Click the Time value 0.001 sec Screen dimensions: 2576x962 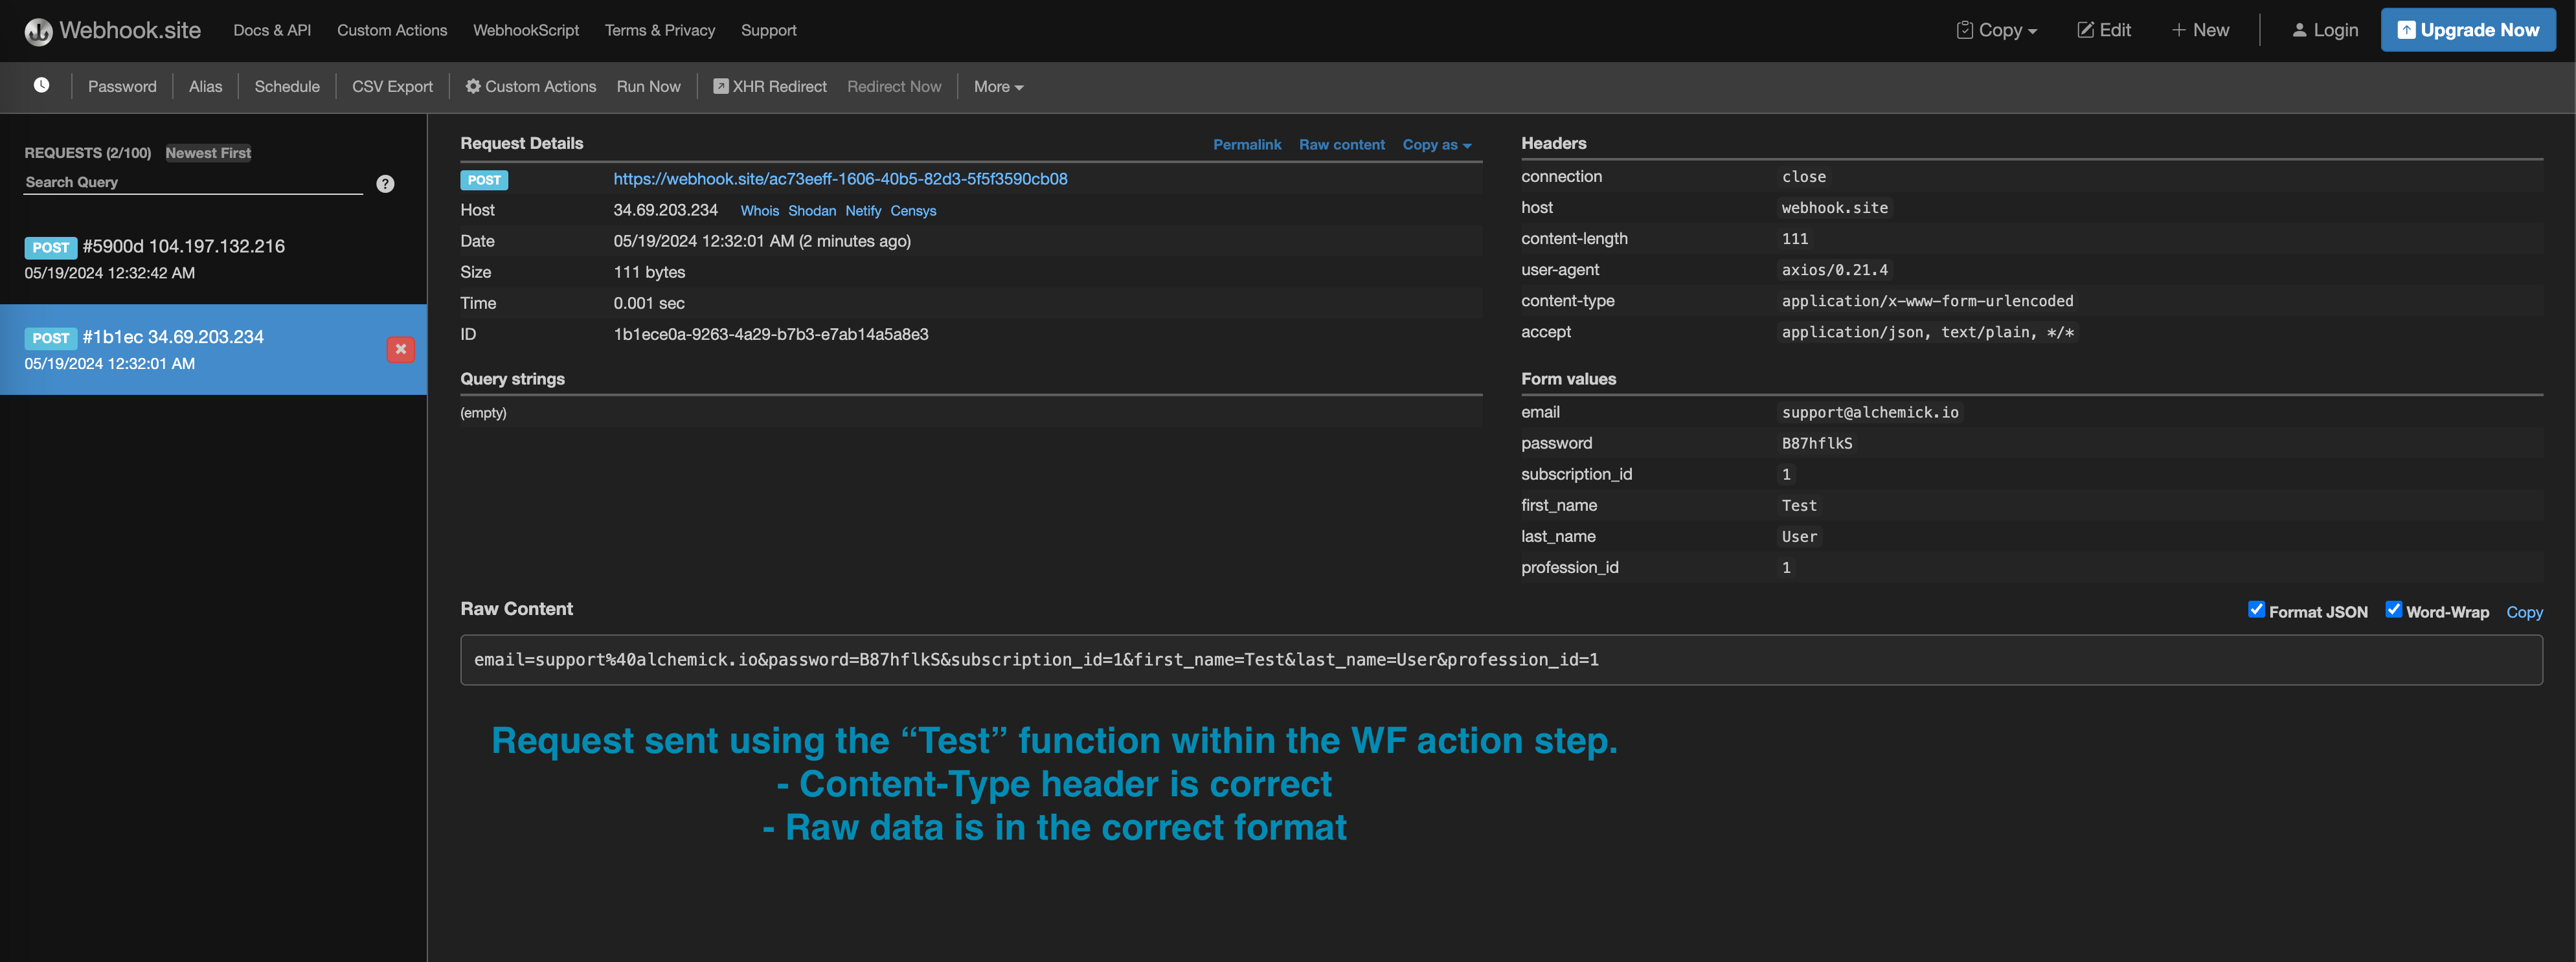[x=649, y=303]
